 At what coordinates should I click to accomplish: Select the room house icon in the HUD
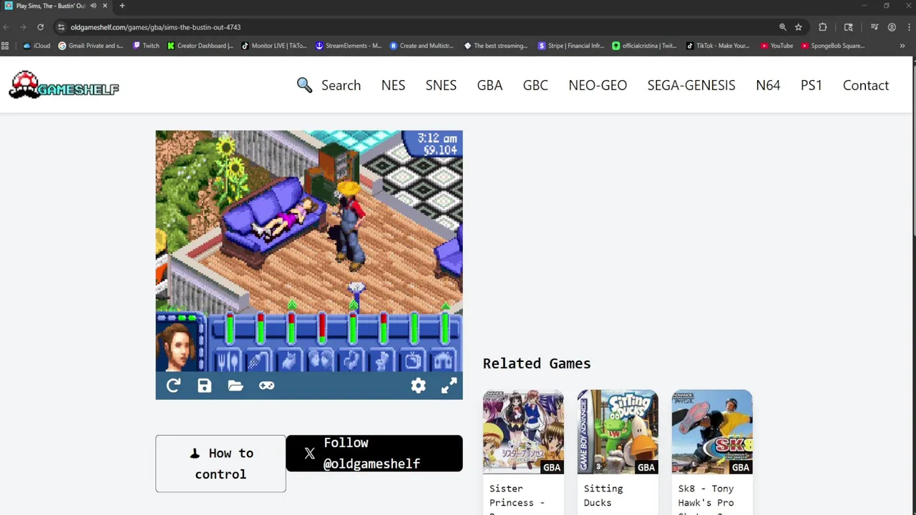pyautogui.click(x=444, y=360)
